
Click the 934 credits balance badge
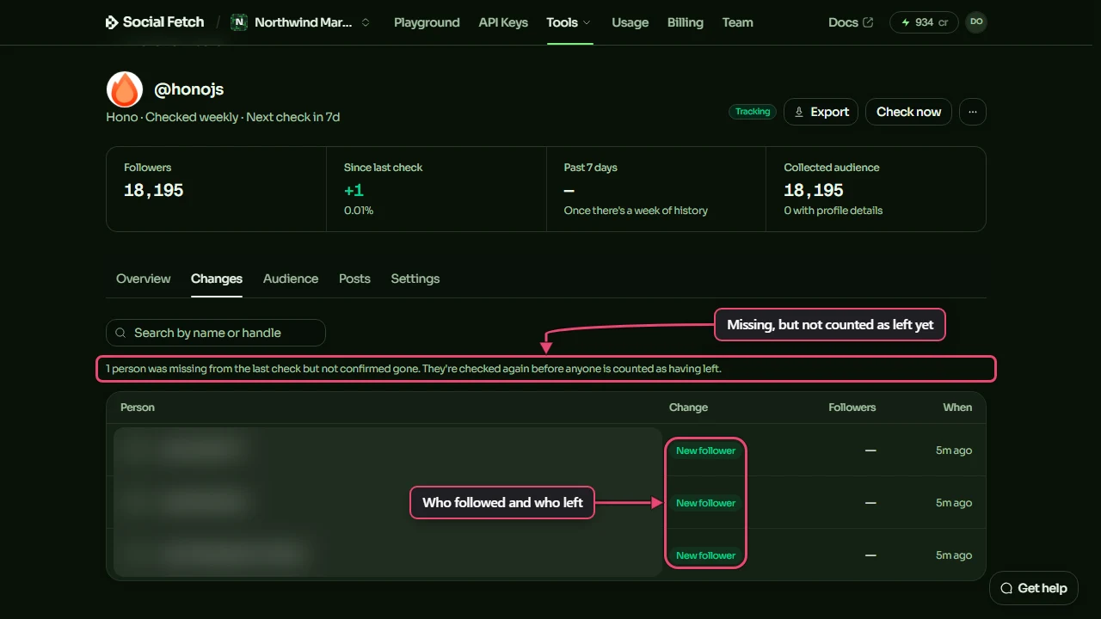[924, 22]
